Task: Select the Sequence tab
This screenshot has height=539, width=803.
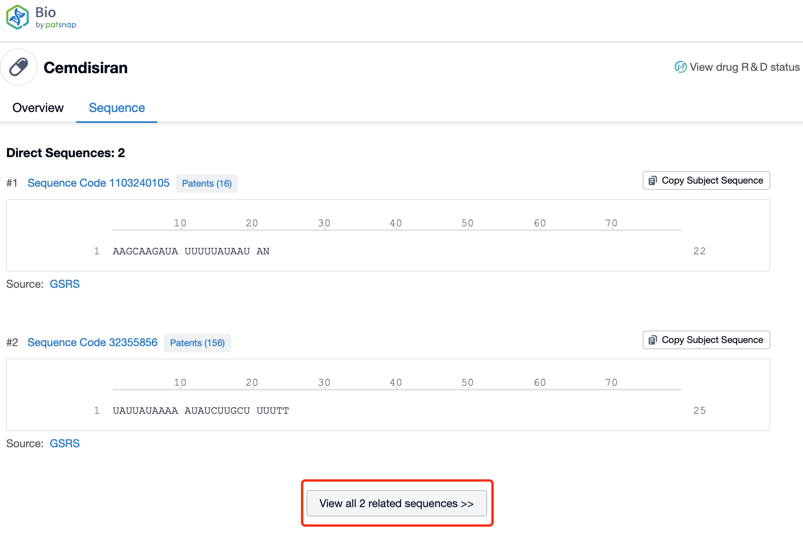Action: [x=116, y=108]
